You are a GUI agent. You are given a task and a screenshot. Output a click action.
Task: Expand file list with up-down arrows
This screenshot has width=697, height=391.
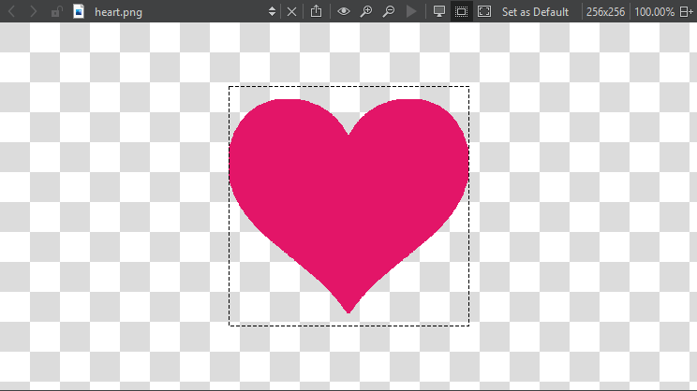click(x=272, y=11)
